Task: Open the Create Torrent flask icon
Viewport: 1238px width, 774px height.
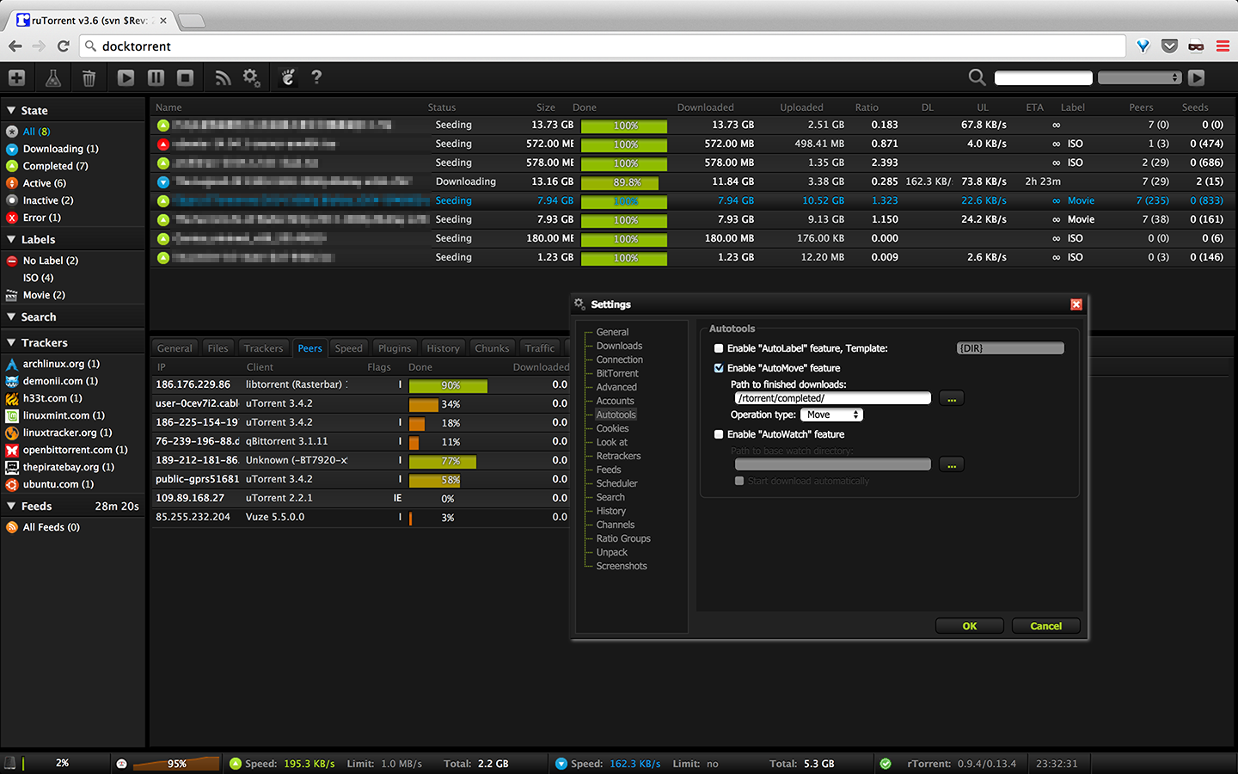Action: pyautogui.click(x=52, y=77)
